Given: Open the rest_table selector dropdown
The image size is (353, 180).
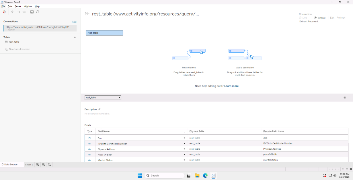Looking at the screenshot, I should point(103,98).
